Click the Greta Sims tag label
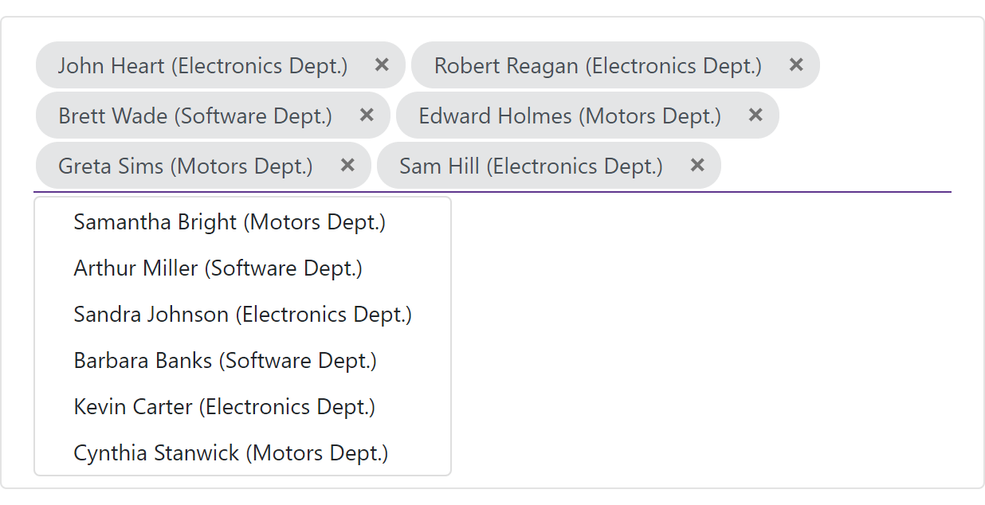 click(x=185, y=166)
